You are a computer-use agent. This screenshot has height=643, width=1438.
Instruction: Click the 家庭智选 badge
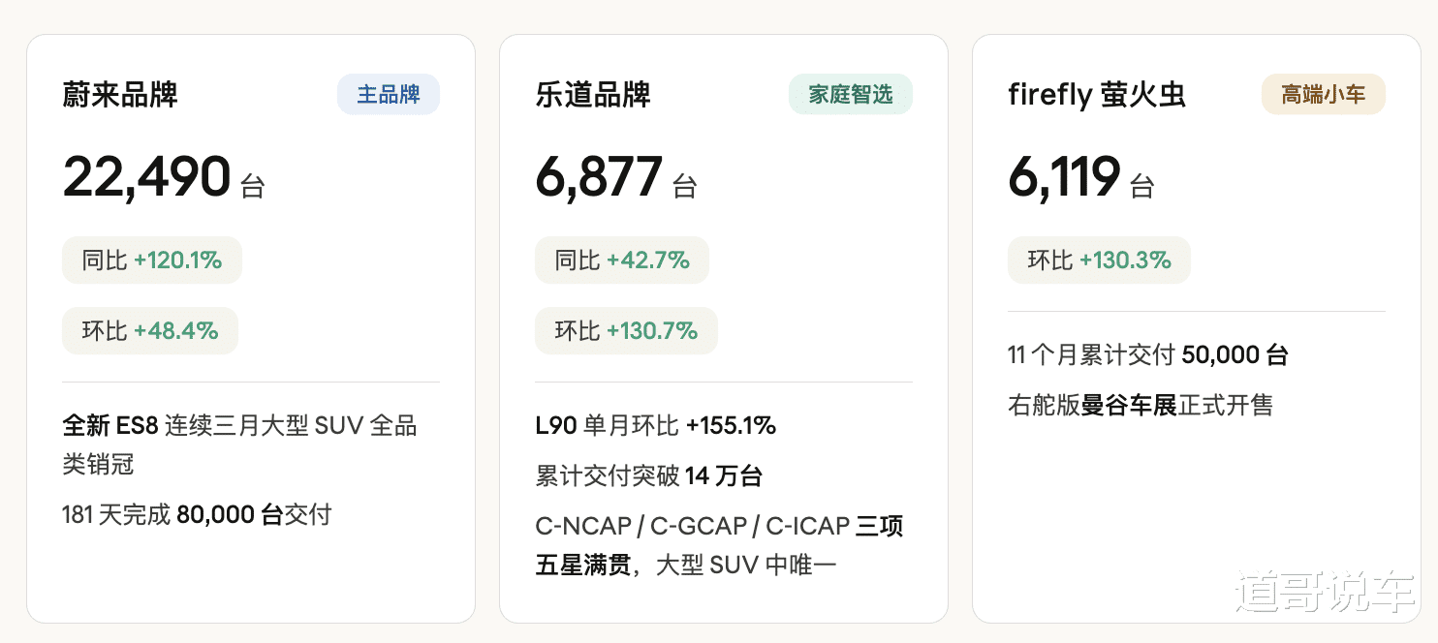point(850,95)
